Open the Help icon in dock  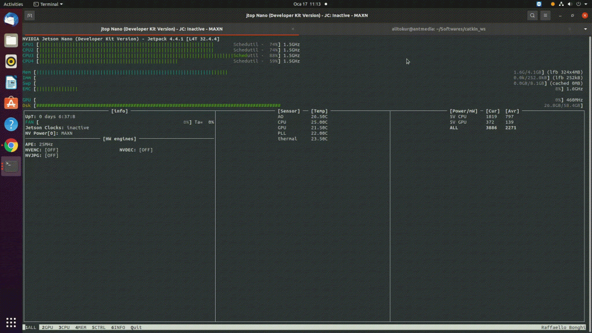coord(11,124)
